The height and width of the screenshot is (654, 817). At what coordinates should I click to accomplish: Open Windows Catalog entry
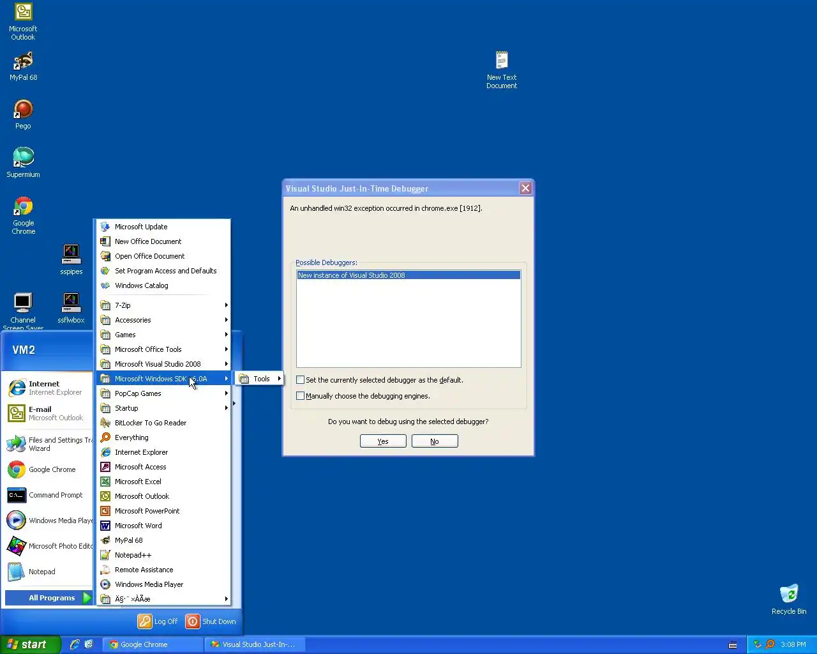click(163, 285)
